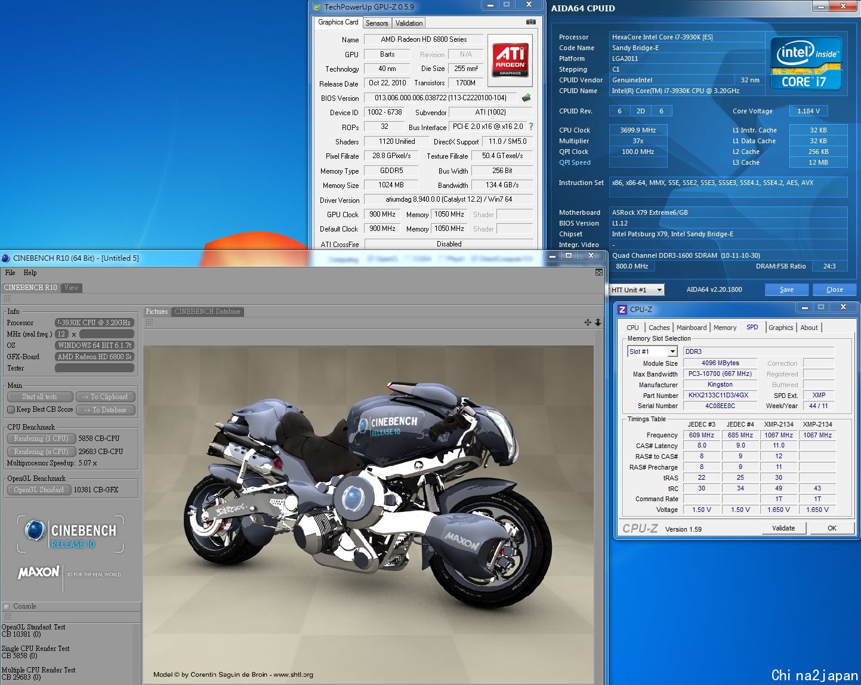Run the Rendering (1 CPU) test
861x685 pixels.
coord(41,438)
